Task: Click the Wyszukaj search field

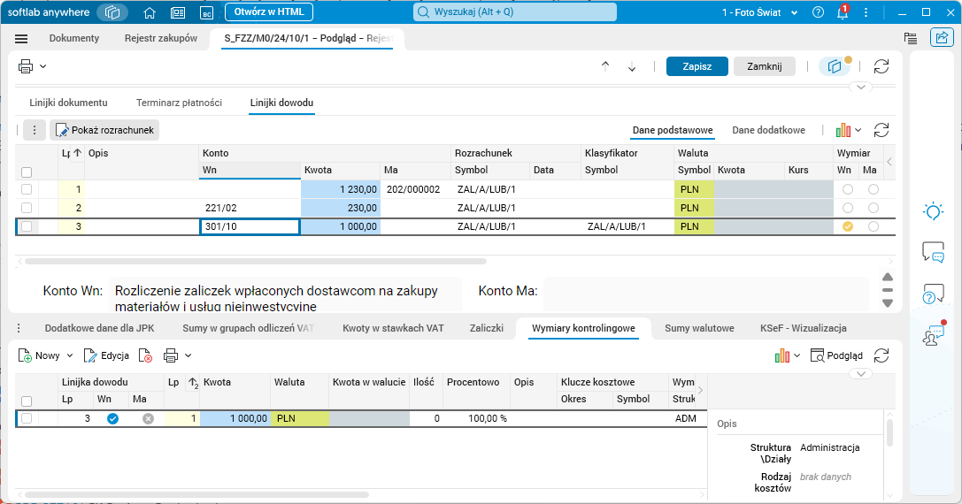Action: click(x=515, y=12)
